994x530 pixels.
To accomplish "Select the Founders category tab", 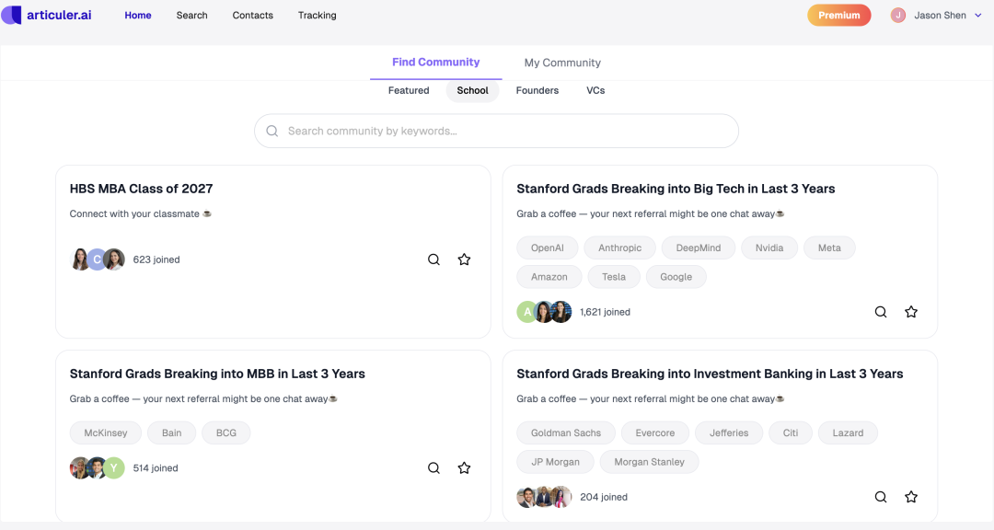I will tap(537, 90).
